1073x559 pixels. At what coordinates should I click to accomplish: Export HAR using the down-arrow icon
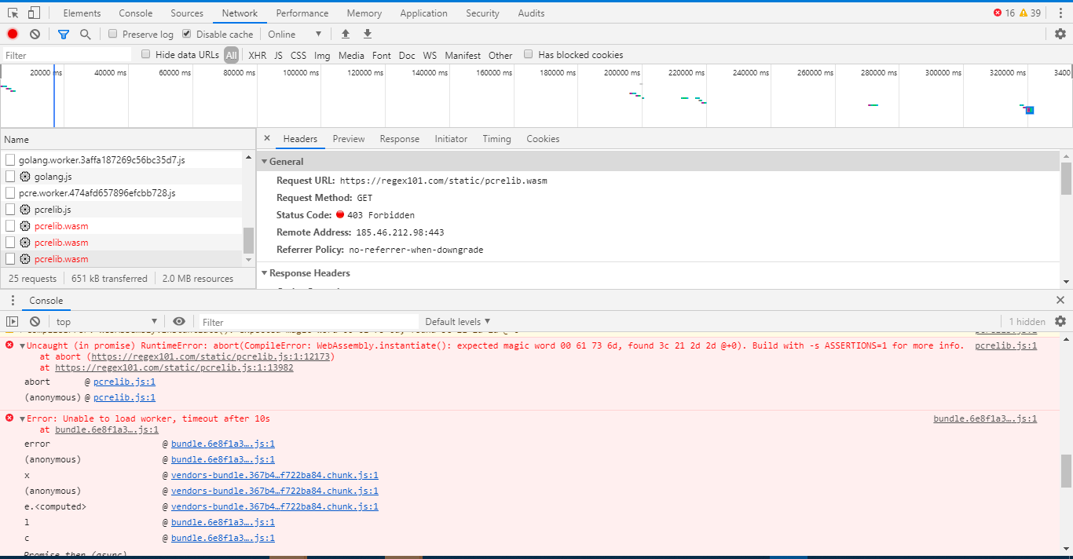[367, 34]
